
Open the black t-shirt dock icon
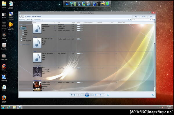pos(99,4)
